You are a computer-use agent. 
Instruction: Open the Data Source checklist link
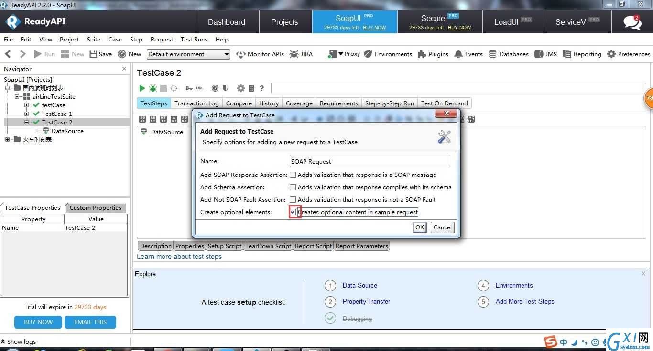click(x=359, y=285)
